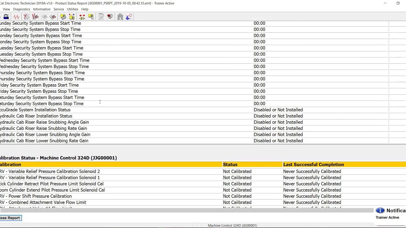Open Active Diagnostic Codes stethoscope icon
This screenshot has height=228, width=406.
[x=27, y=17]
